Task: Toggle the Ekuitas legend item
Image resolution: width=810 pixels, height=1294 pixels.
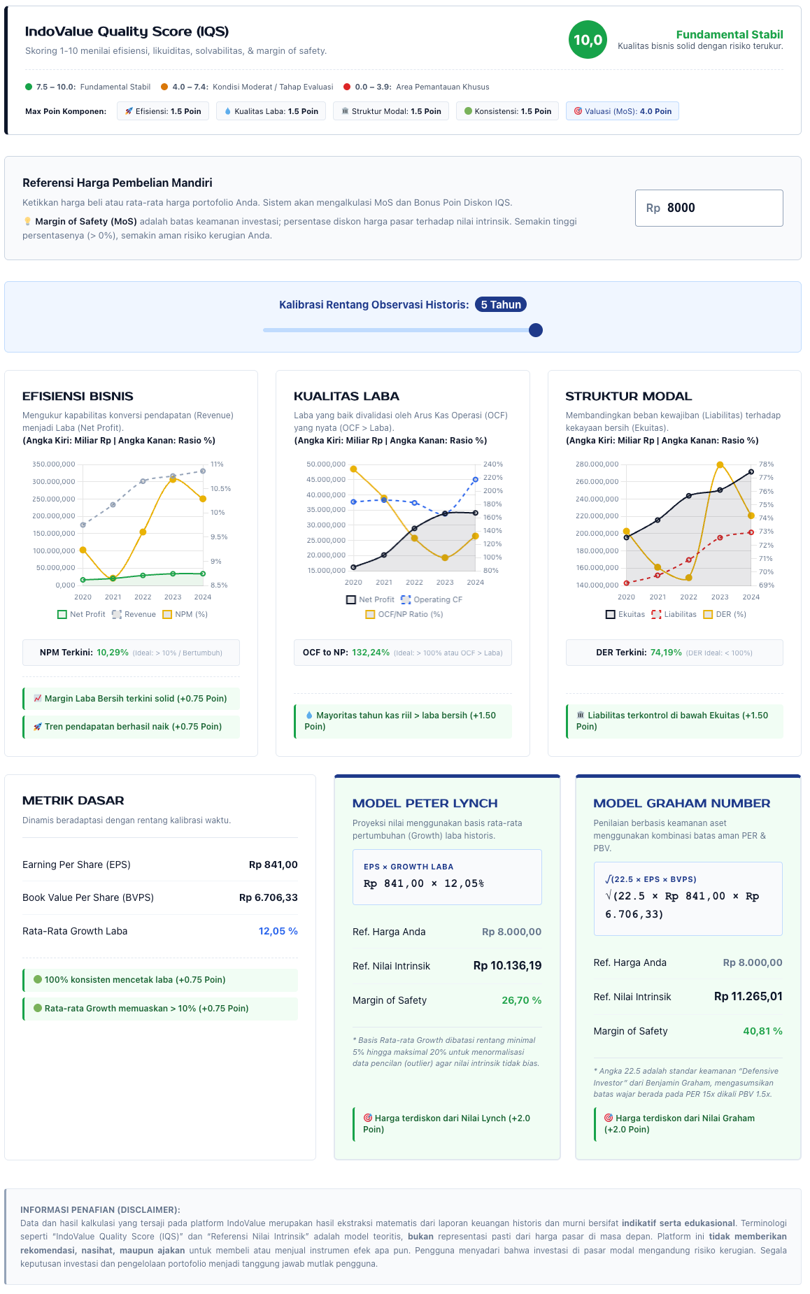Action: (625, 615)
